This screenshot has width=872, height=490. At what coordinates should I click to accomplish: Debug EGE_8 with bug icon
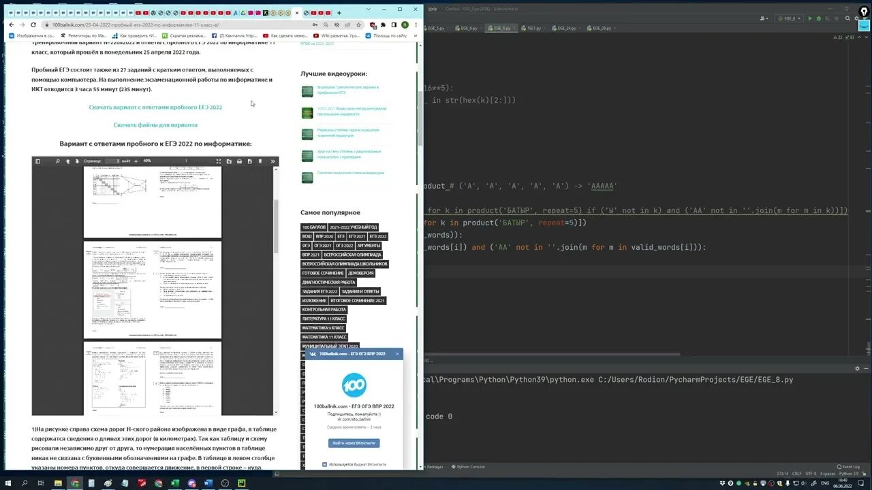click(x=818, y=18)
